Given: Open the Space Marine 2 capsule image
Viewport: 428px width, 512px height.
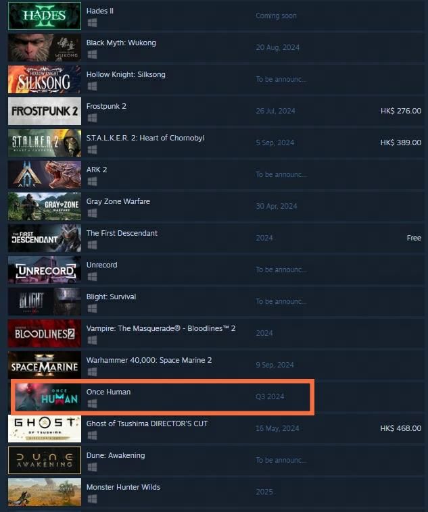Looking at the screenshot, I should click(45, 365).
